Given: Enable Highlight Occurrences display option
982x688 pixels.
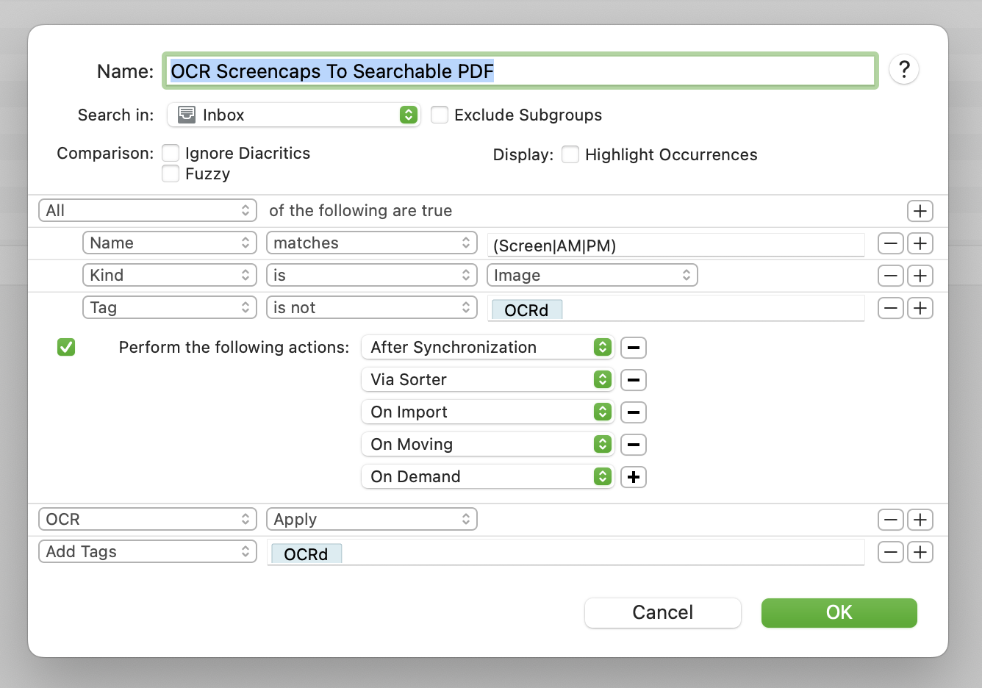Looking at the screenshot, I should (570, 154).
